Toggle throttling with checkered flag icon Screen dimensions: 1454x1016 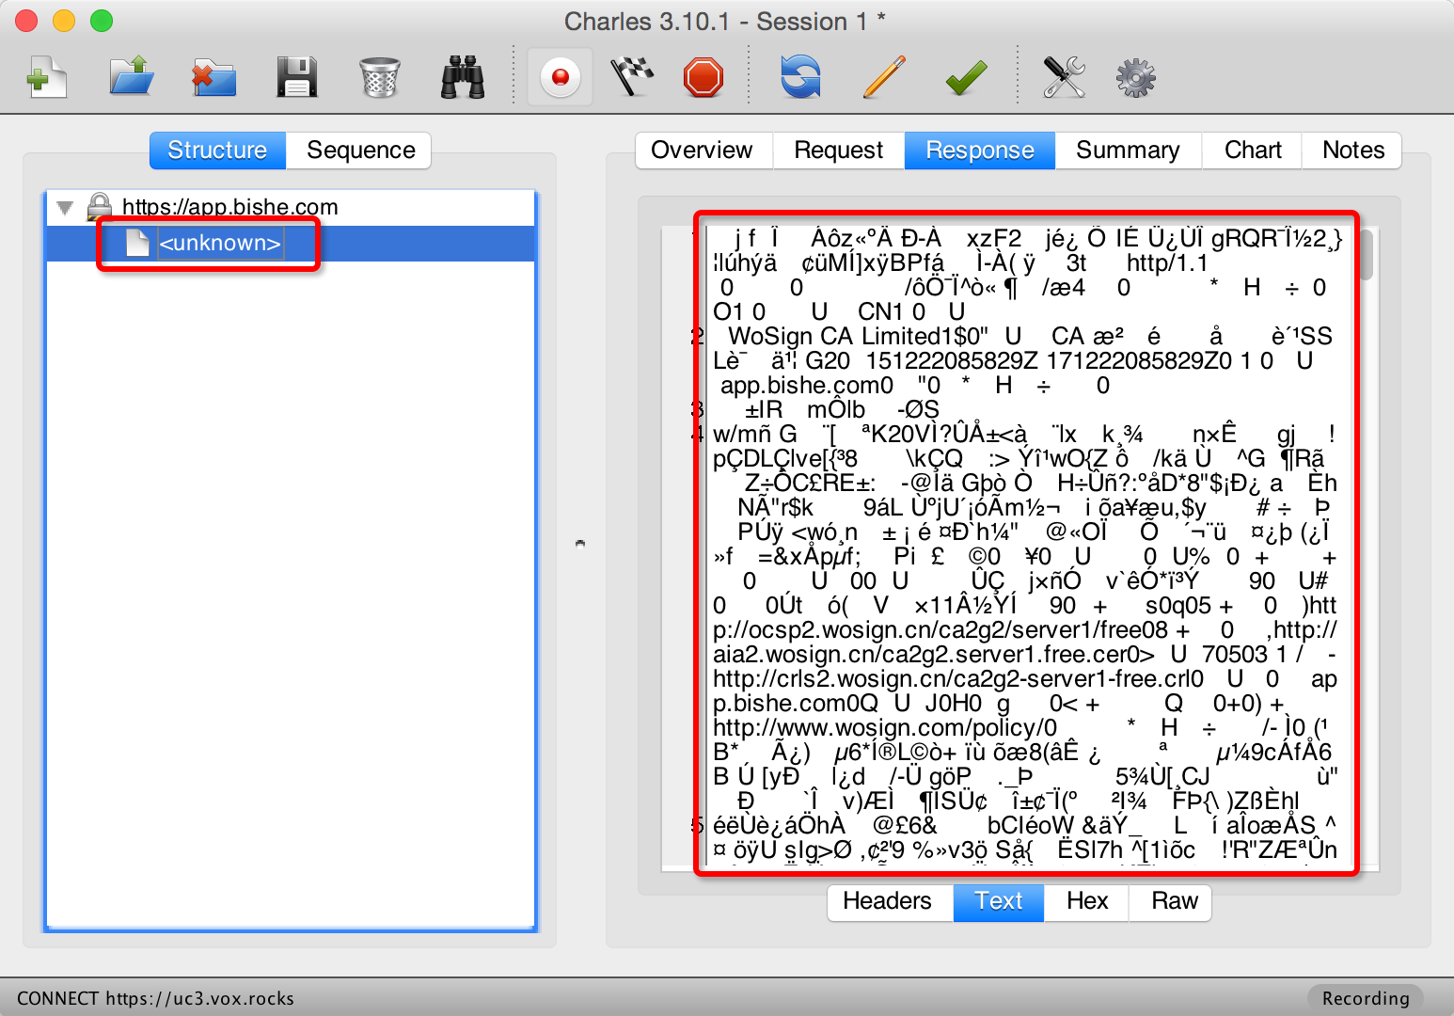[x=632, y=77]
